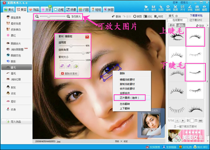The height and width of the screenshot is (150, 210).
Task: Flip the material vertically in edit box
Action: pos(69,65)
